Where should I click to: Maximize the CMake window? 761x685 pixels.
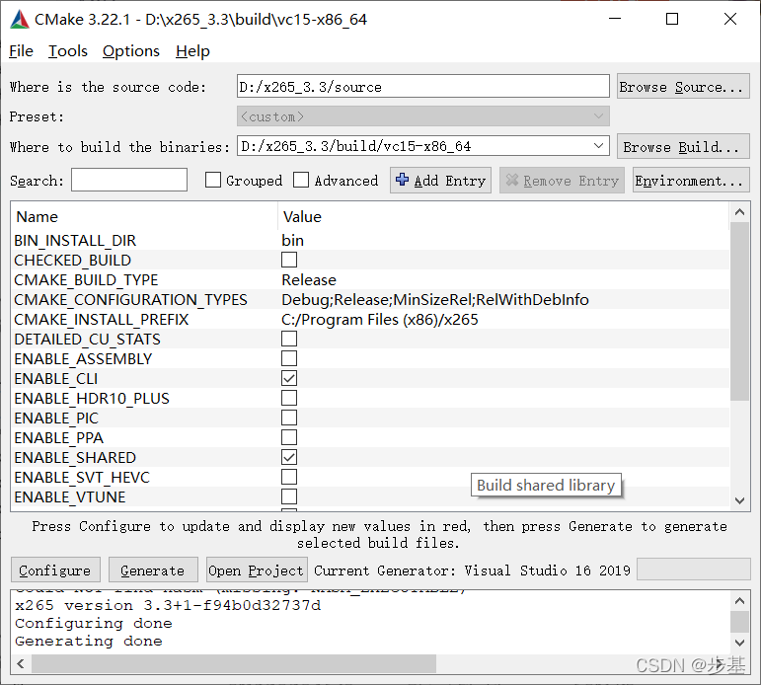tap(672, 19)
